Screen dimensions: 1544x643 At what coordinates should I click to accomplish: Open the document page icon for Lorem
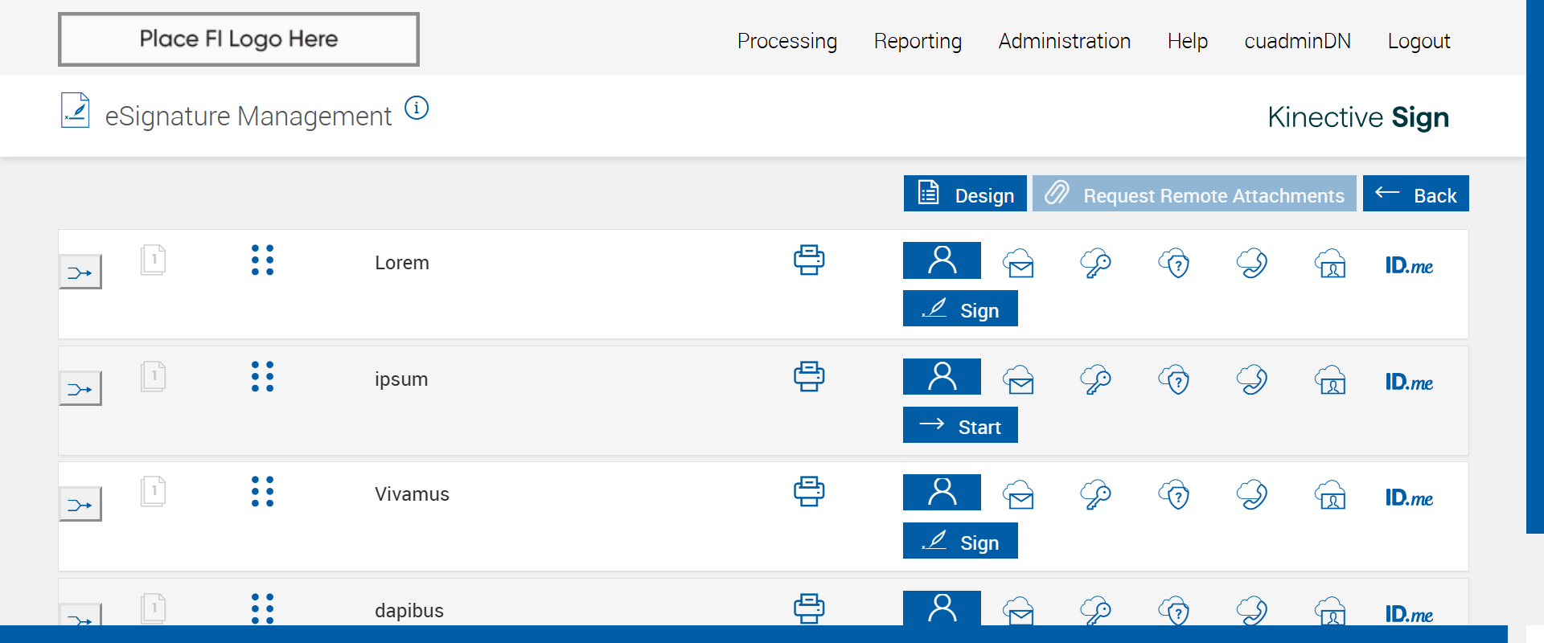pyautogui.click(x=153, y=260)
